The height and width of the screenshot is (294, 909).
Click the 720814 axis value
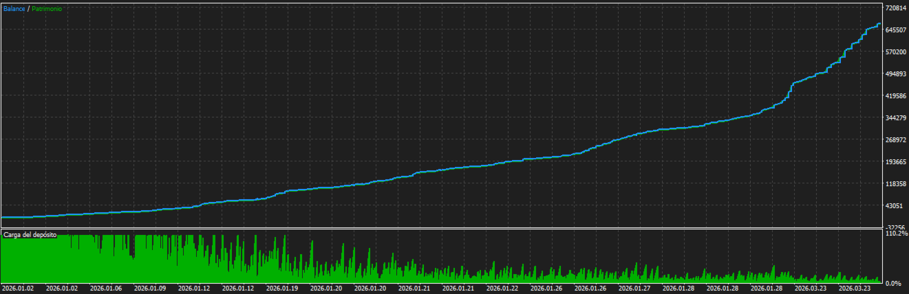(x=896, y=8)
